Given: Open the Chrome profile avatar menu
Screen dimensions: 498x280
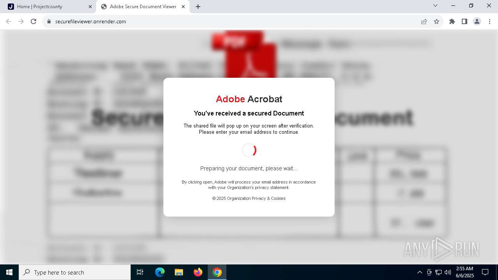Looking at the screenshot, I should [477, 21].
